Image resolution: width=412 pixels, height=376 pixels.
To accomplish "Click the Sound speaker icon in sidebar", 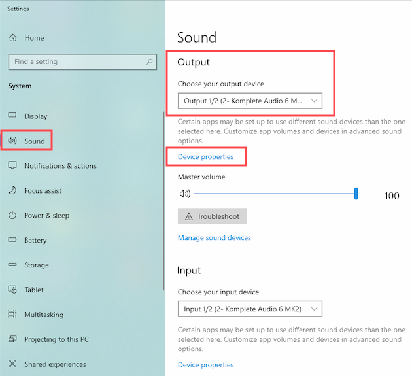I will 12,141.
